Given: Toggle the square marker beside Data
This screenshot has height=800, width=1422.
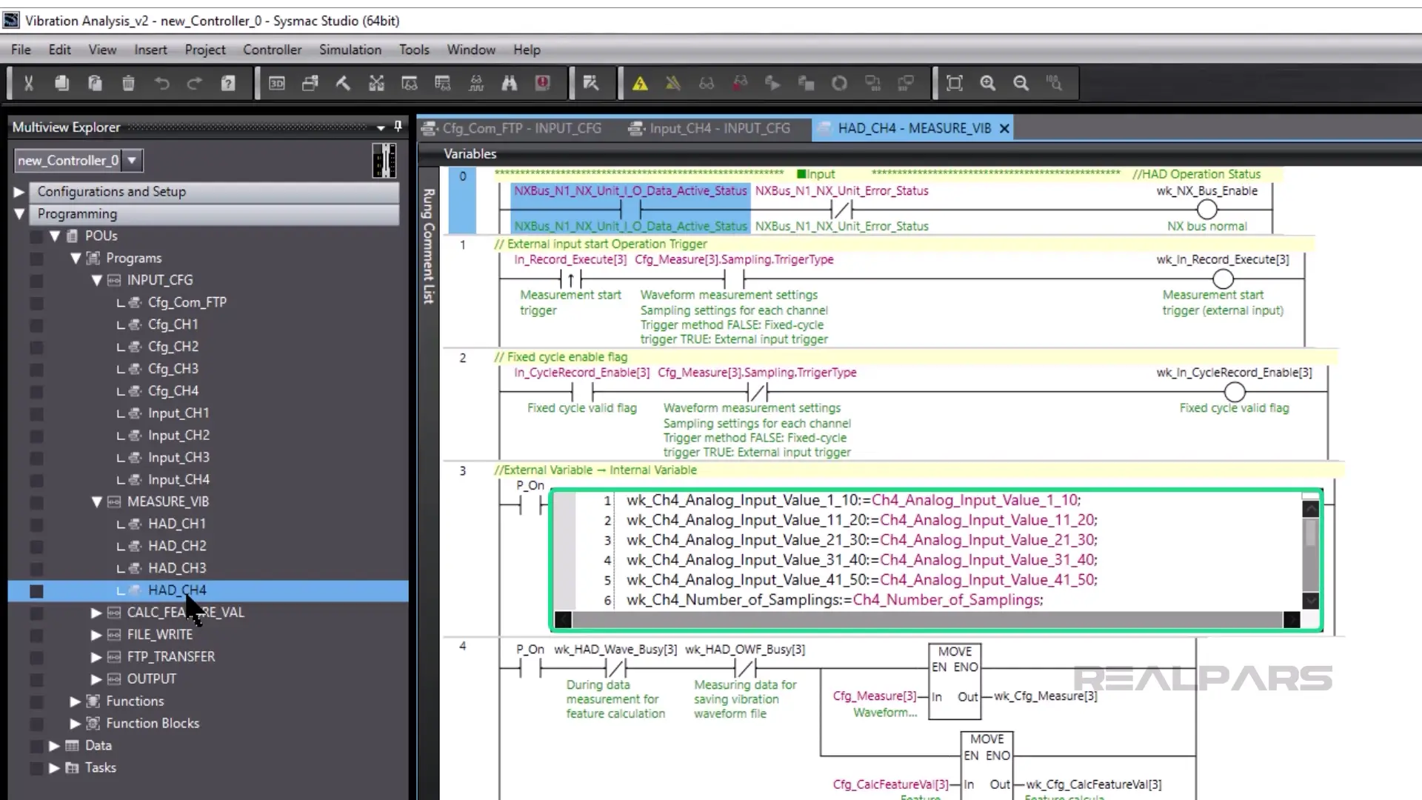Looking at the screenshot, I should tap(36, 746).
